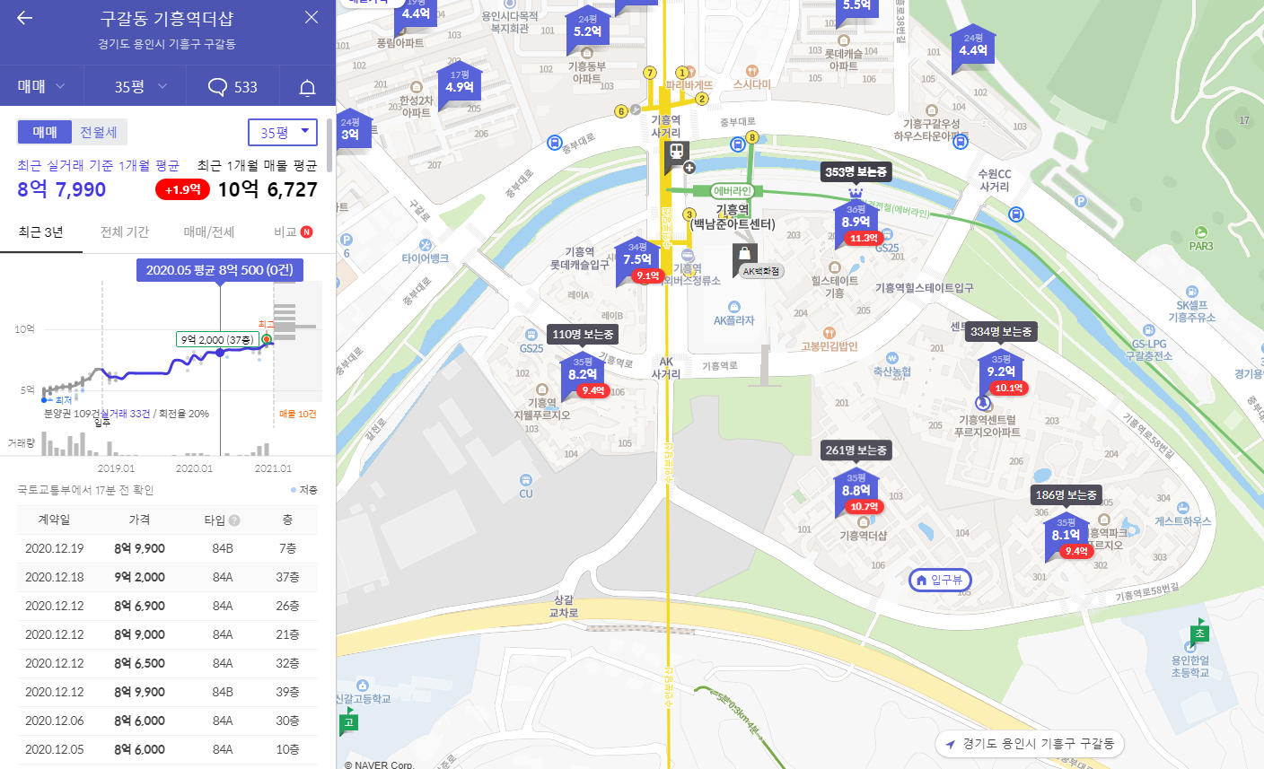The height and width of the screenshot is (769, 1264).
Task: Select the 2020.12.18 9억 2,000 transaction row
Action: (x=167, y=577)
